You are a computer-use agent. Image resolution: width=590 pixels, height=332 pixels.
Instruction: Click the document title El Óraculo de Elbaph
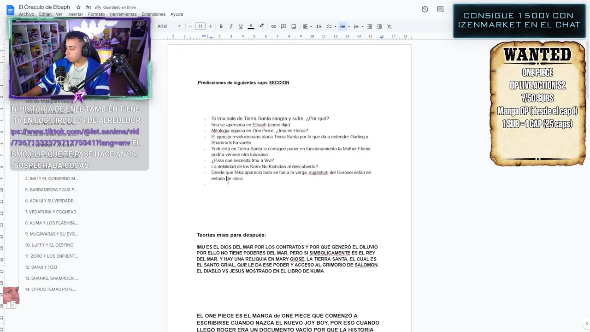coord(45,7)
